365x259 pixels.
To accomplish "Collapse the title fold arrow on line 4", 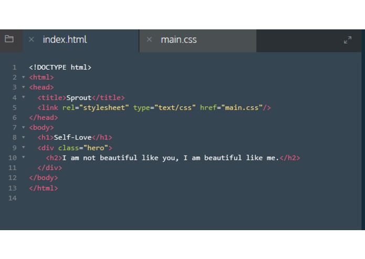I will tap(24, 97).
